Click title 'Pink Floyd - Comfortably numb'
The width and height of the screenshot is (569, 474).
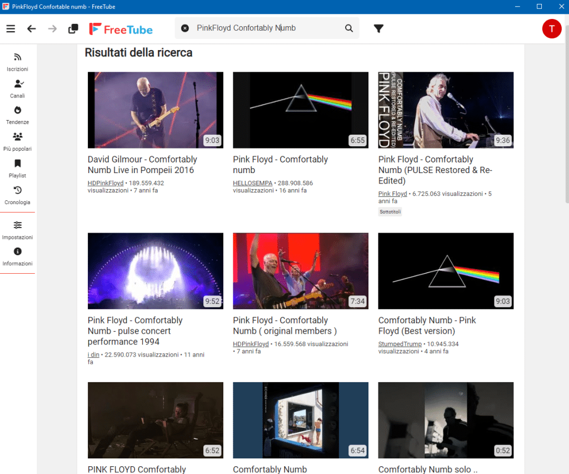[280, 165]
